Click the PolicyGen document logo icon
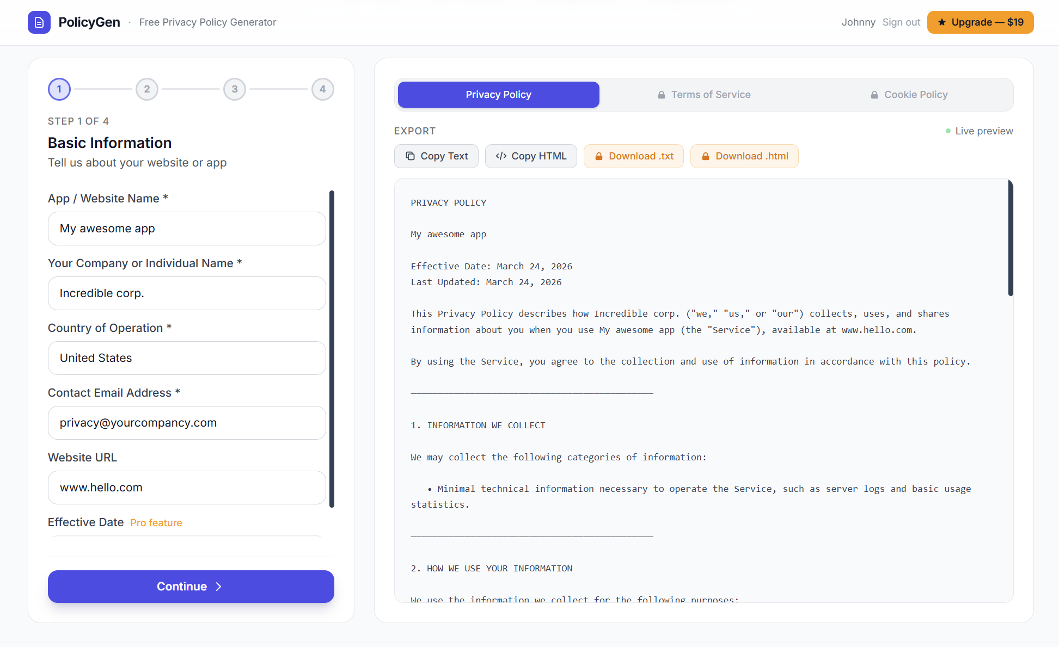This screenshot has width=1059, height=647. (x=39, y=22)
